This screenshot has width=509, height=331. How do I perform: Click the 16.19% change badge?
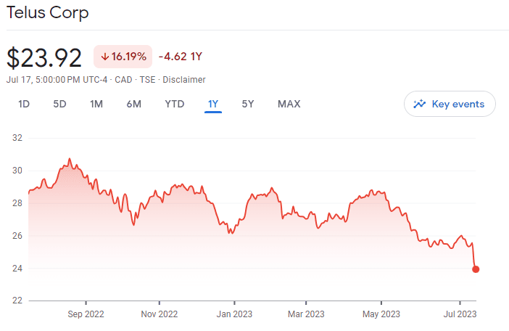[x=123, y=57]
